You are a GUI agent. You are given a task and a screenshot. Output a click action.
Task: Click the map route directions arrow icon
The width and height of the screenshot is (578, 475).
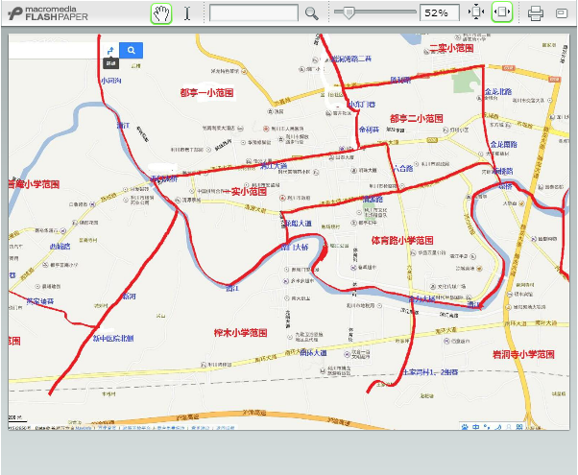[110, 50]
